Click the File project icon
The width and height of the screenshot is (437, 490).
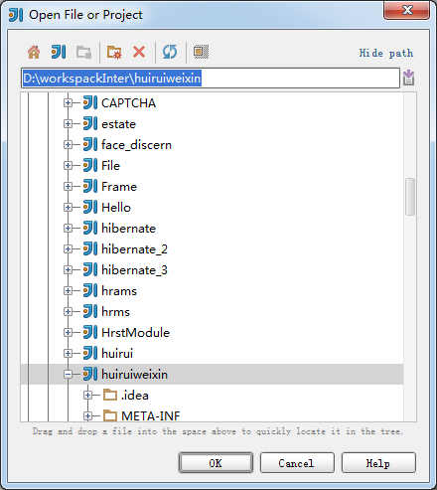[90, 165]
